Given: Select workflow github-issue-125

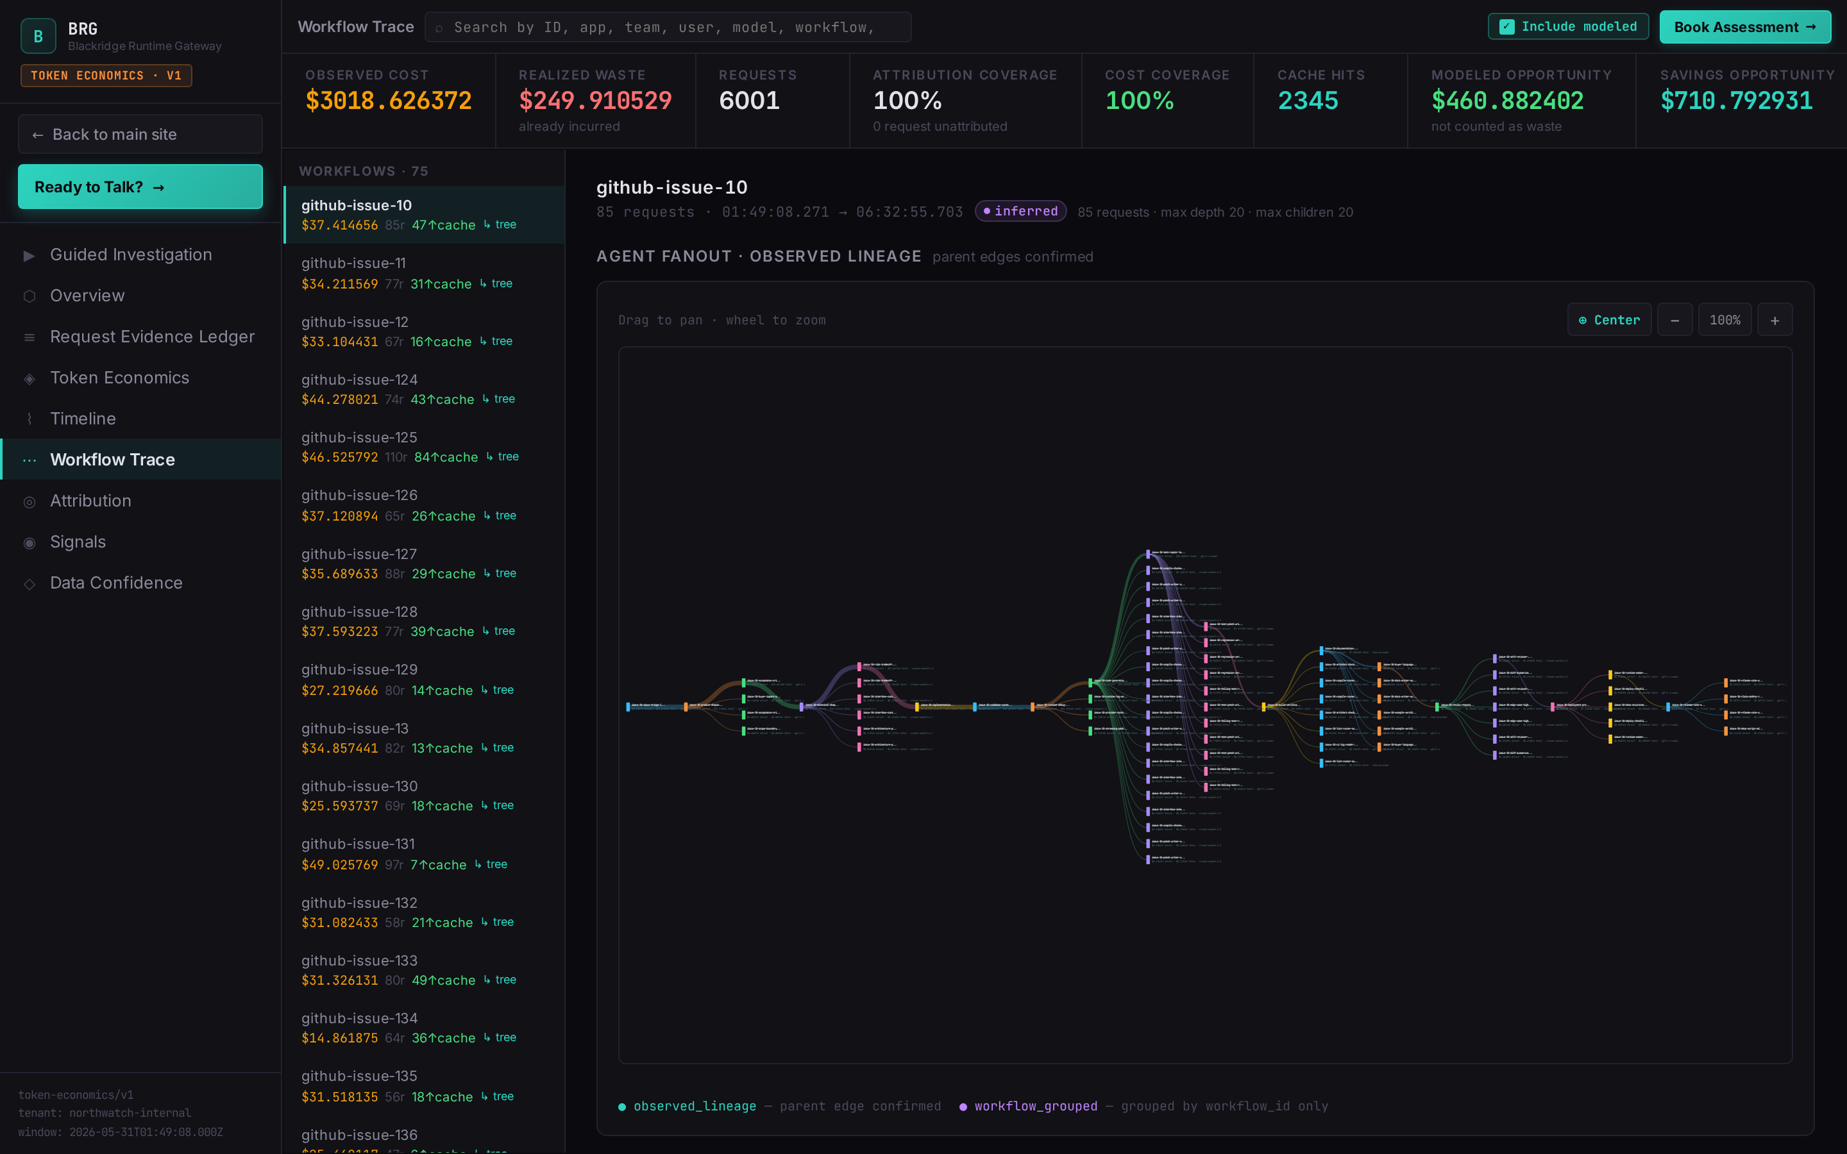Looking at the screenshot, I should pos(425,447).
